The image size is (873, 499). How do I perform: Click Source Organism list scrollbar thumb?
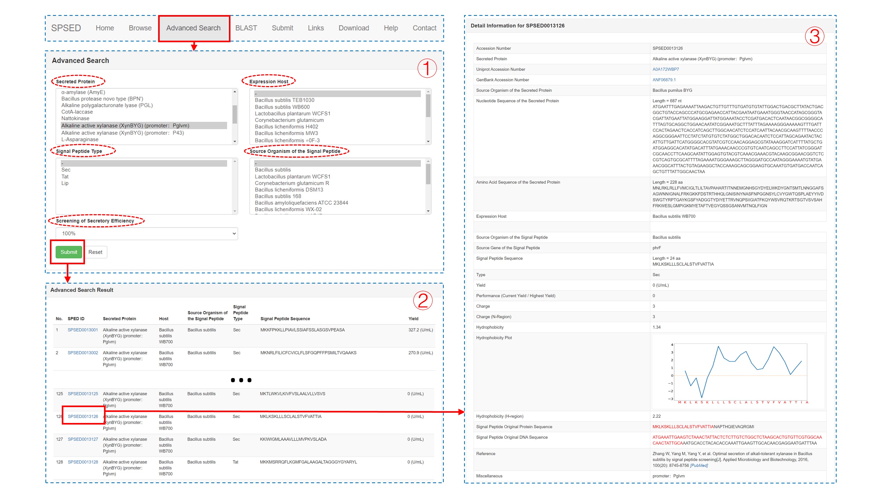tap(428, 174)
